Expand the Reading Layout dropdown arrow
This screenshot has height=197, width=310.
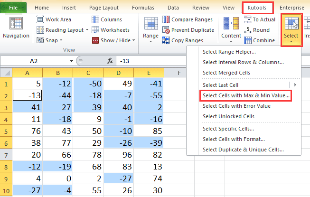pos(87,30)
